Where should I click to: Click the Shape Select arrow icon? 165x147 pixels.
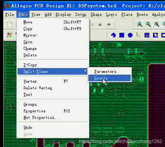138,35
